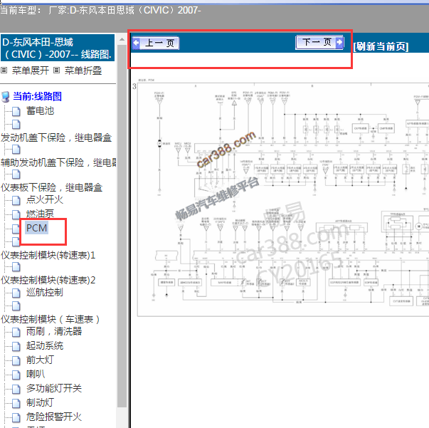
Task: Click page icon next to 制动灯
Action: coord(16,403)
